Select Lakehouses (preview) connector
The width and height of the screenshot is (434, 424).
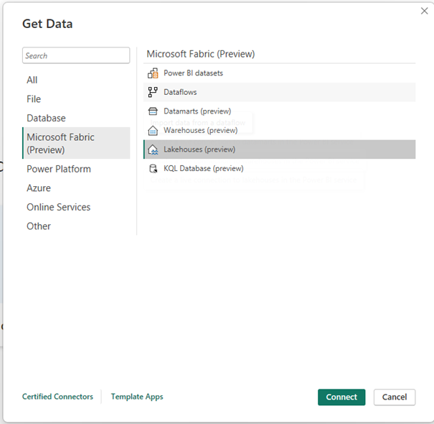pos(279,149)
